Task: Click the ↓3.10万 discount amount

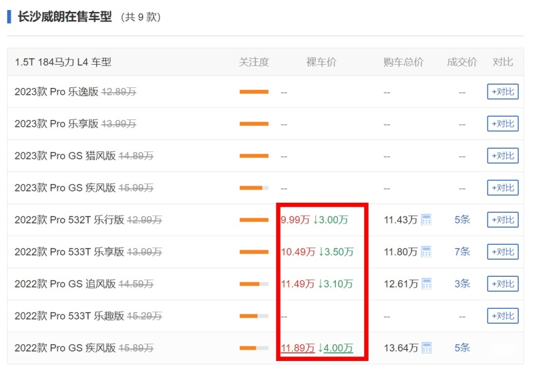Action: [x=335, y=284]
